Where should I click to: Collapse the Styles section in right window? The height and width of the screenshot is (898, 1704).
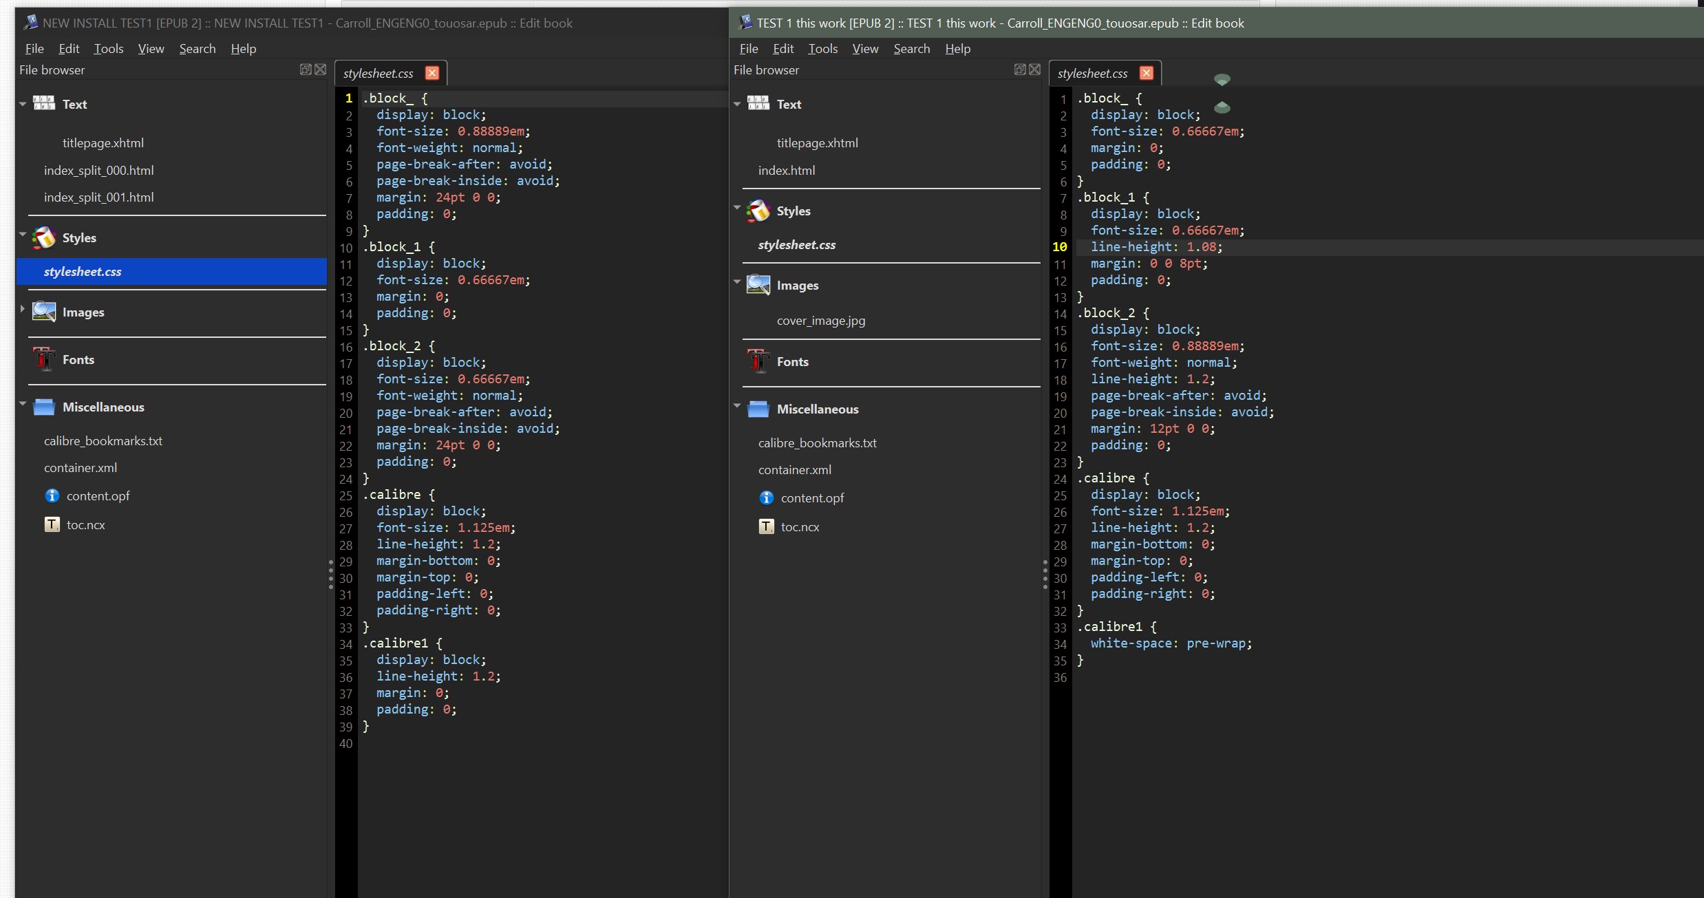(x=737, y=207)
